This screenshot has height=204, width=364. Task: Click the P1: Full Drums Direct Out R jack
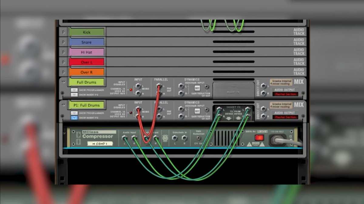coord(263,116)
